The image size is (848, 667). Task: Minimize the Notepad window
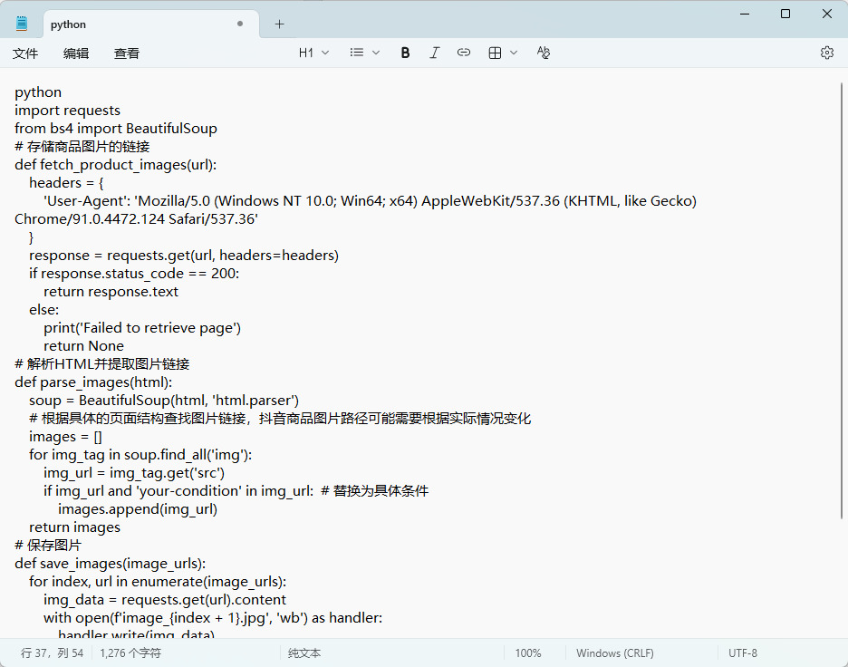(x=745, y=14)
